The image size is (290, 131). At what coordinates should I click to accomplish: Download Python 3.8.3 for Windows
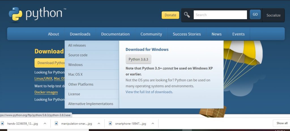point(138,59)
